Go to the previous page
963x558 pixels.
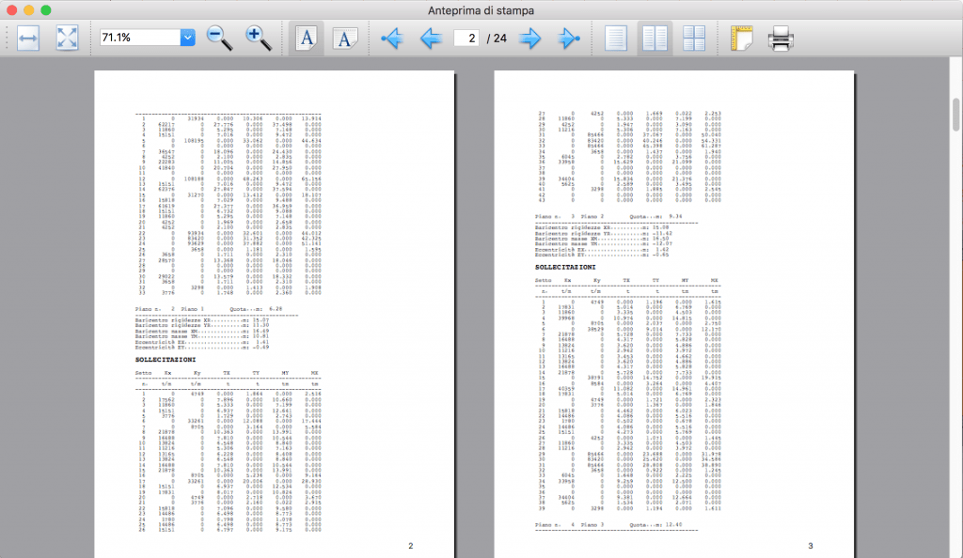click(431, 39)
